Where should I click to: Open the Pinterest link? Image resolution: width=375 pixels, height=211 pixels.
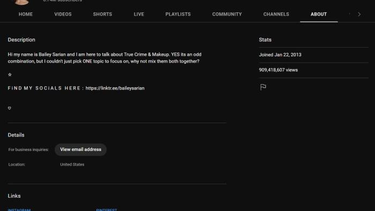(107, 209)
